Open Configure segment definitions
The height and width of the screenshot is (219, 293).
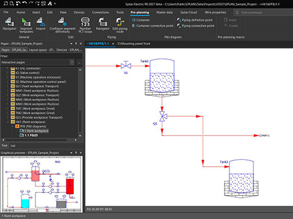click(62, 25)
